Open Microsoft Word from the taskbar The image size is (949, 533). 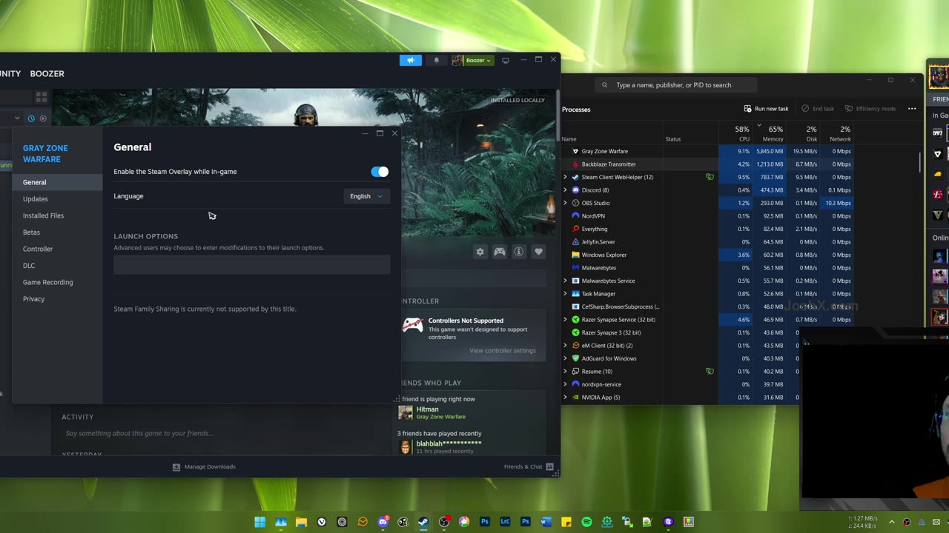point(546,522)
